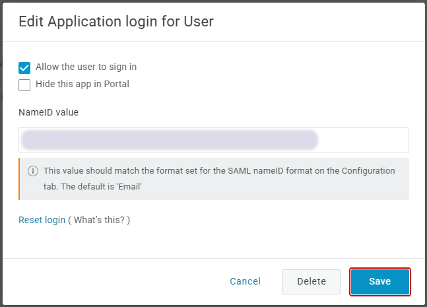Click the orange accent bar of the hint banner
Screen dimensions: 427x307
pos(20,178)
